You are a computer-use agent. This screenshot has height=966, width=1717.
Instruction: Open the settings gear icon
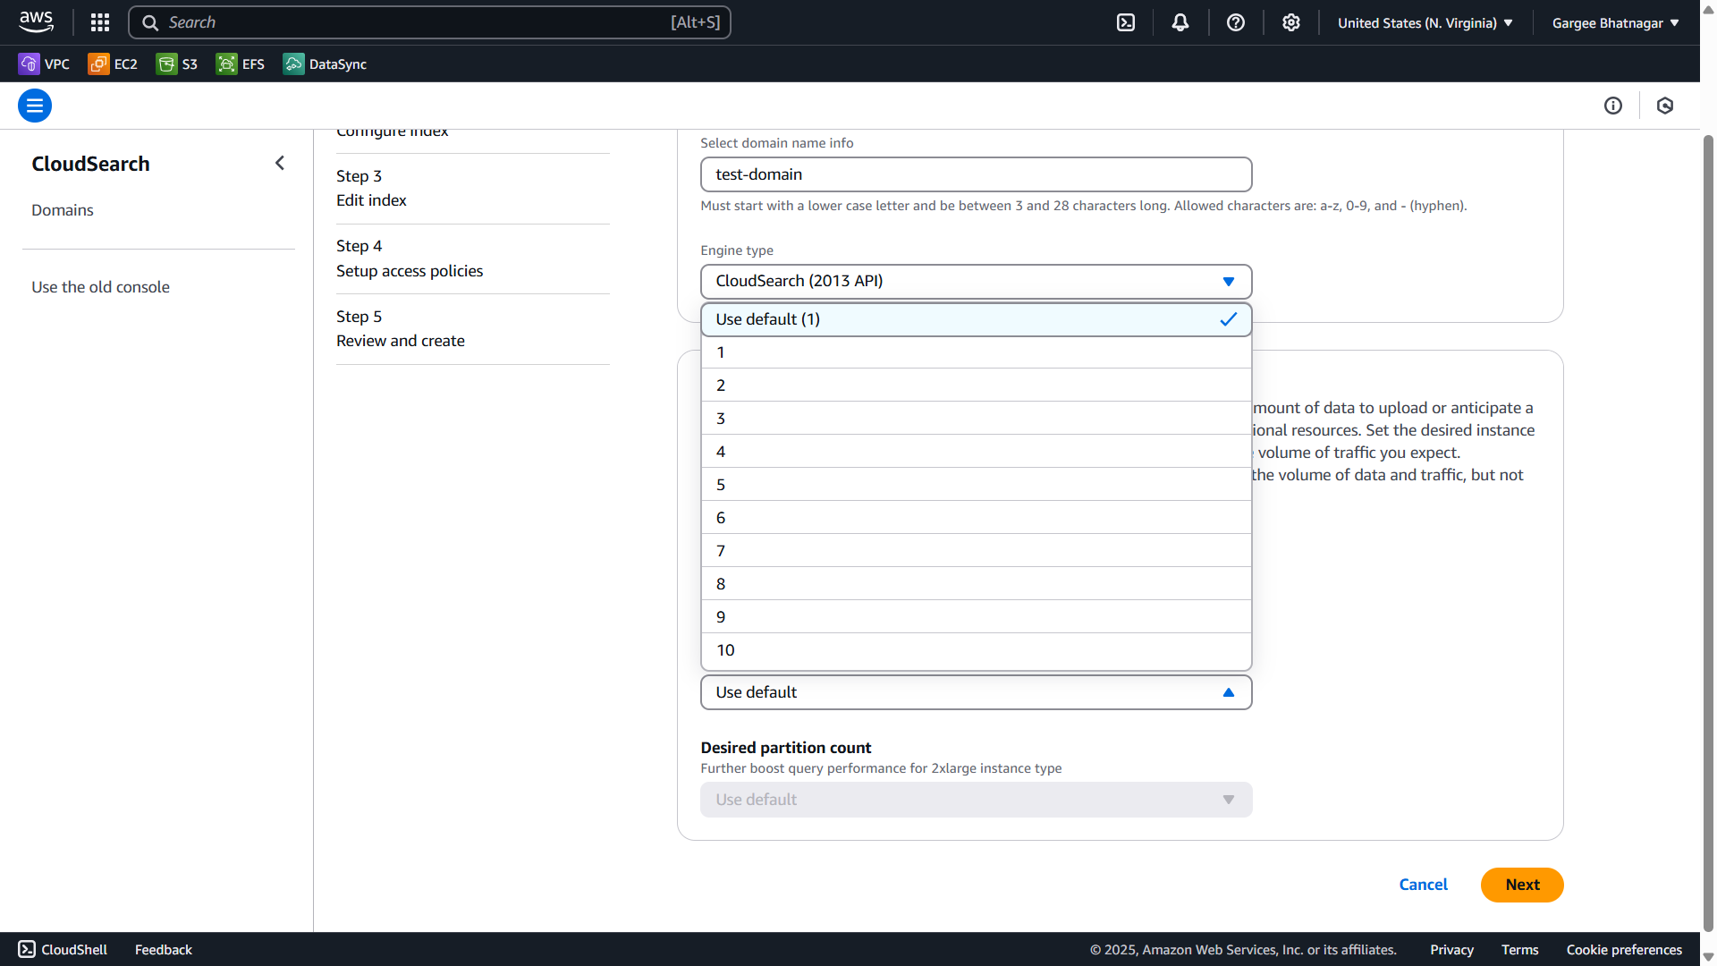pyautogui.click(x=1290, y=22)
